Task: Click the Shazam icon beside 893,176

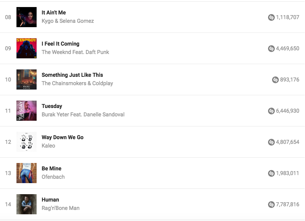Action: coord(275,80)
